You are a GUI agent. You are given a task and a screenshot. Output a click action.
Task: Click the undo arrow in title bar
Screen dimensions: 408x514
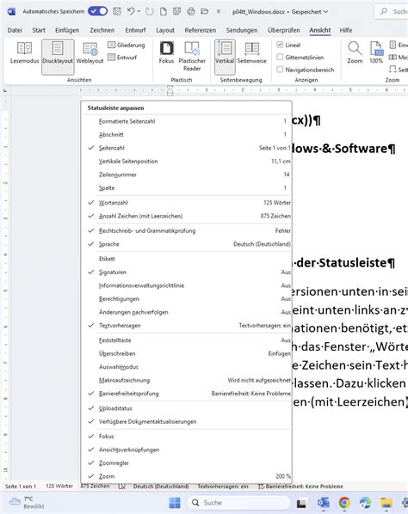point(131,11)
